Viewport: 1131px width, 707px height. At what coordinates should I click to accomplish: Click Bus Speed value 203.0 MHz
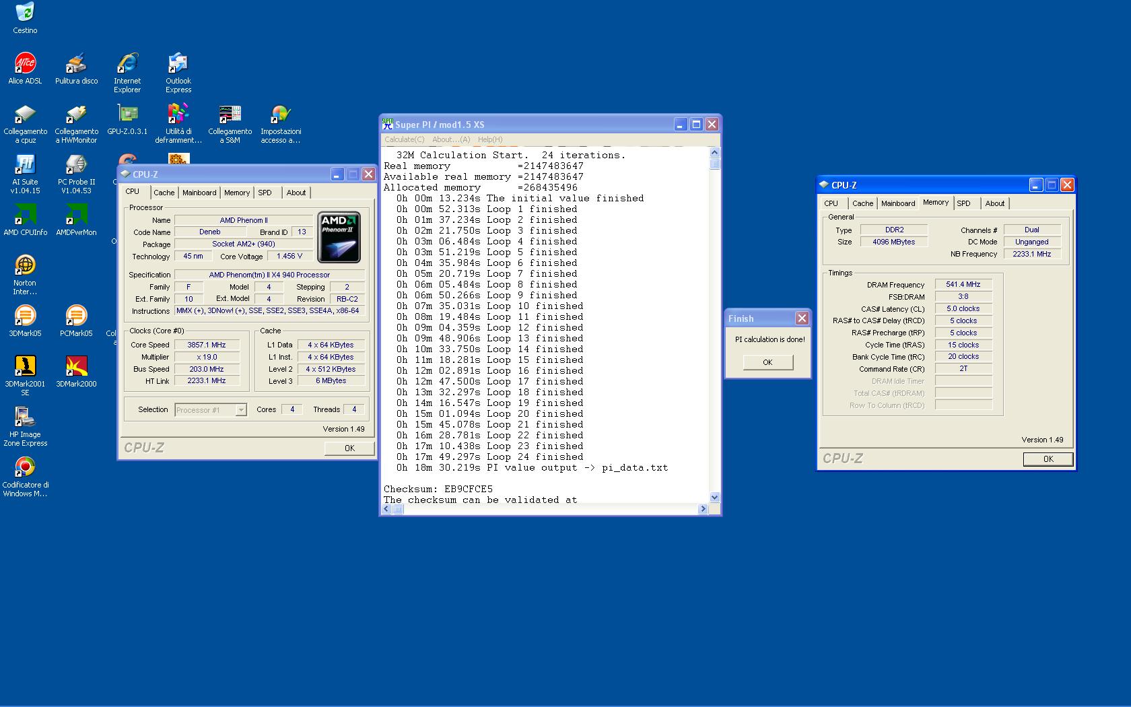207,369
